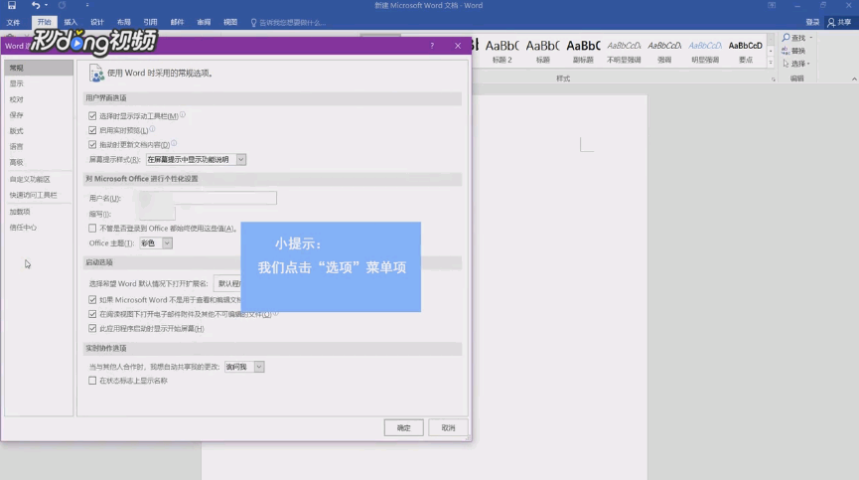Toggle 拖动时更新文档内容 checkbox

click(x=92, y=145)
